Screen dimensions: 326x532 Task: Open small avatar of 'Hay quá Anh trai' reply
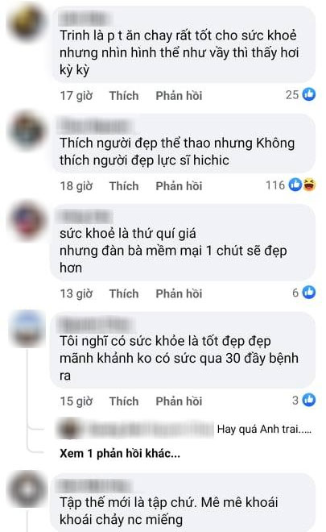(68, 429)
